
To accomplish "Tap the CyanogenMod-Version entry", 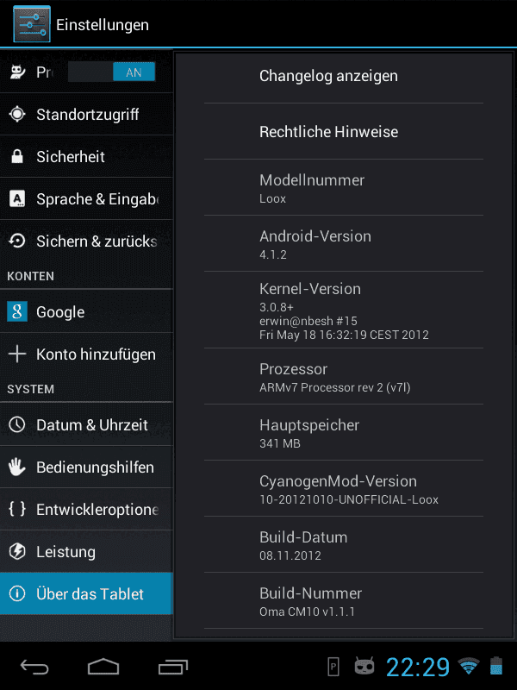I will (x=344, y=489).
